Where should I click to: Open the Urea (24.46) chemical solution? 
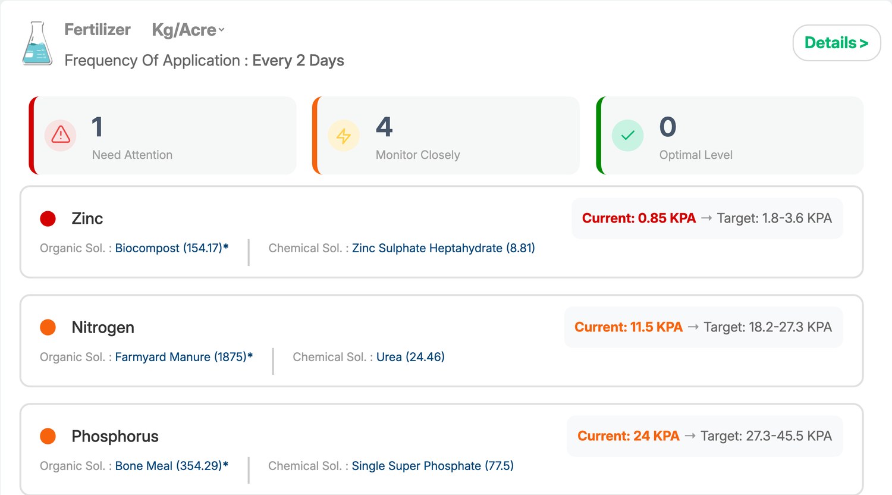coord(410,357)
